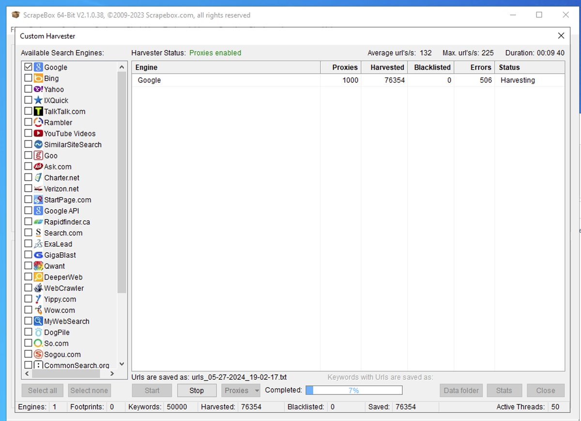Click engine list scroll down arrow
The height and width of the screenshot is (421, 581).
pos(122,364)
